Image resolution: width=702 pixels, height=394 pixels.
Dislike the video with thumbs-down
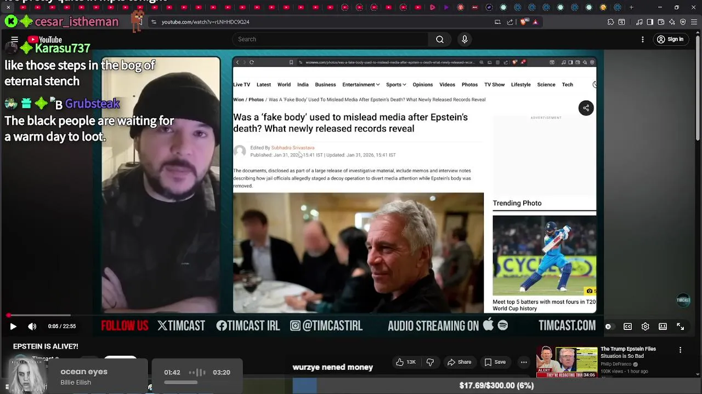430,362
